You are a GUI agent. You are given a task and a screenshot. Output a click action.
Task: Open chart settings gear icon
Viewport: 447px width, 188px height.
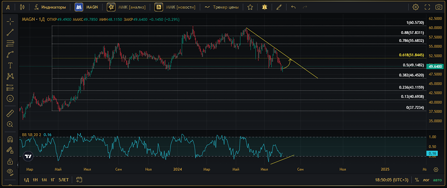click(x=416, y=7)
